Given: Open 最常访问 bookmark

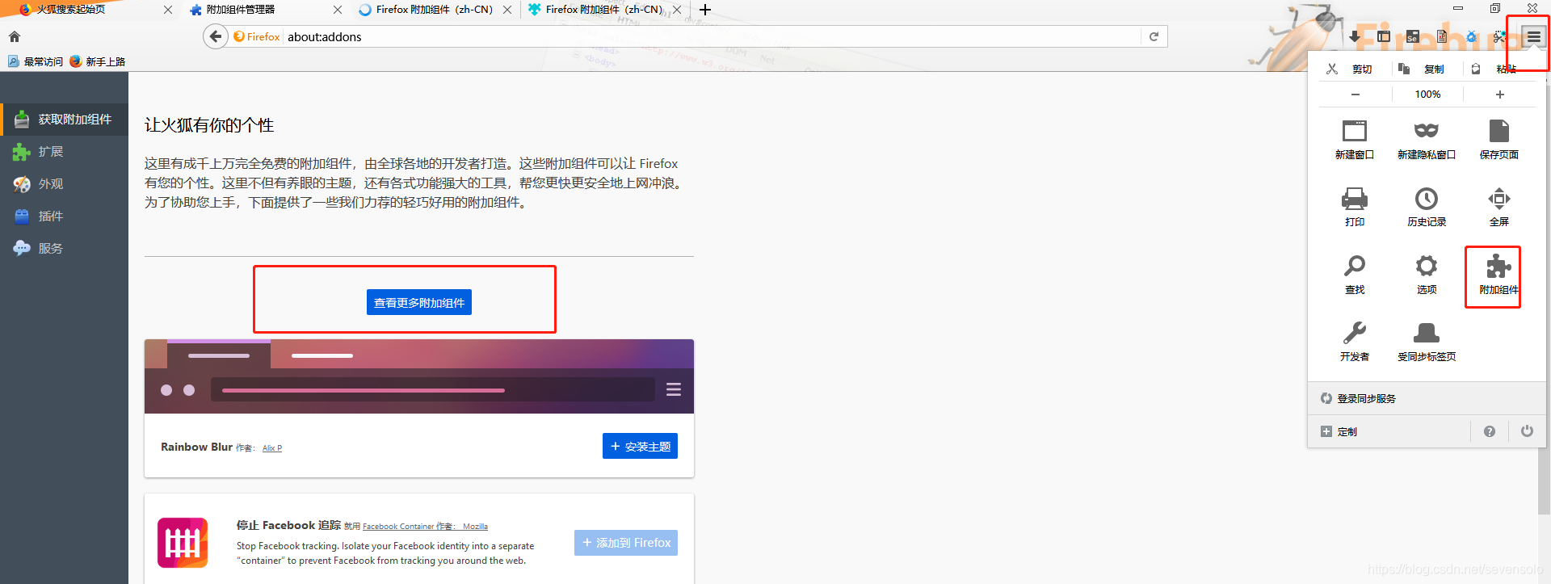Looking at the screenshot, I should tap(35, 61).
